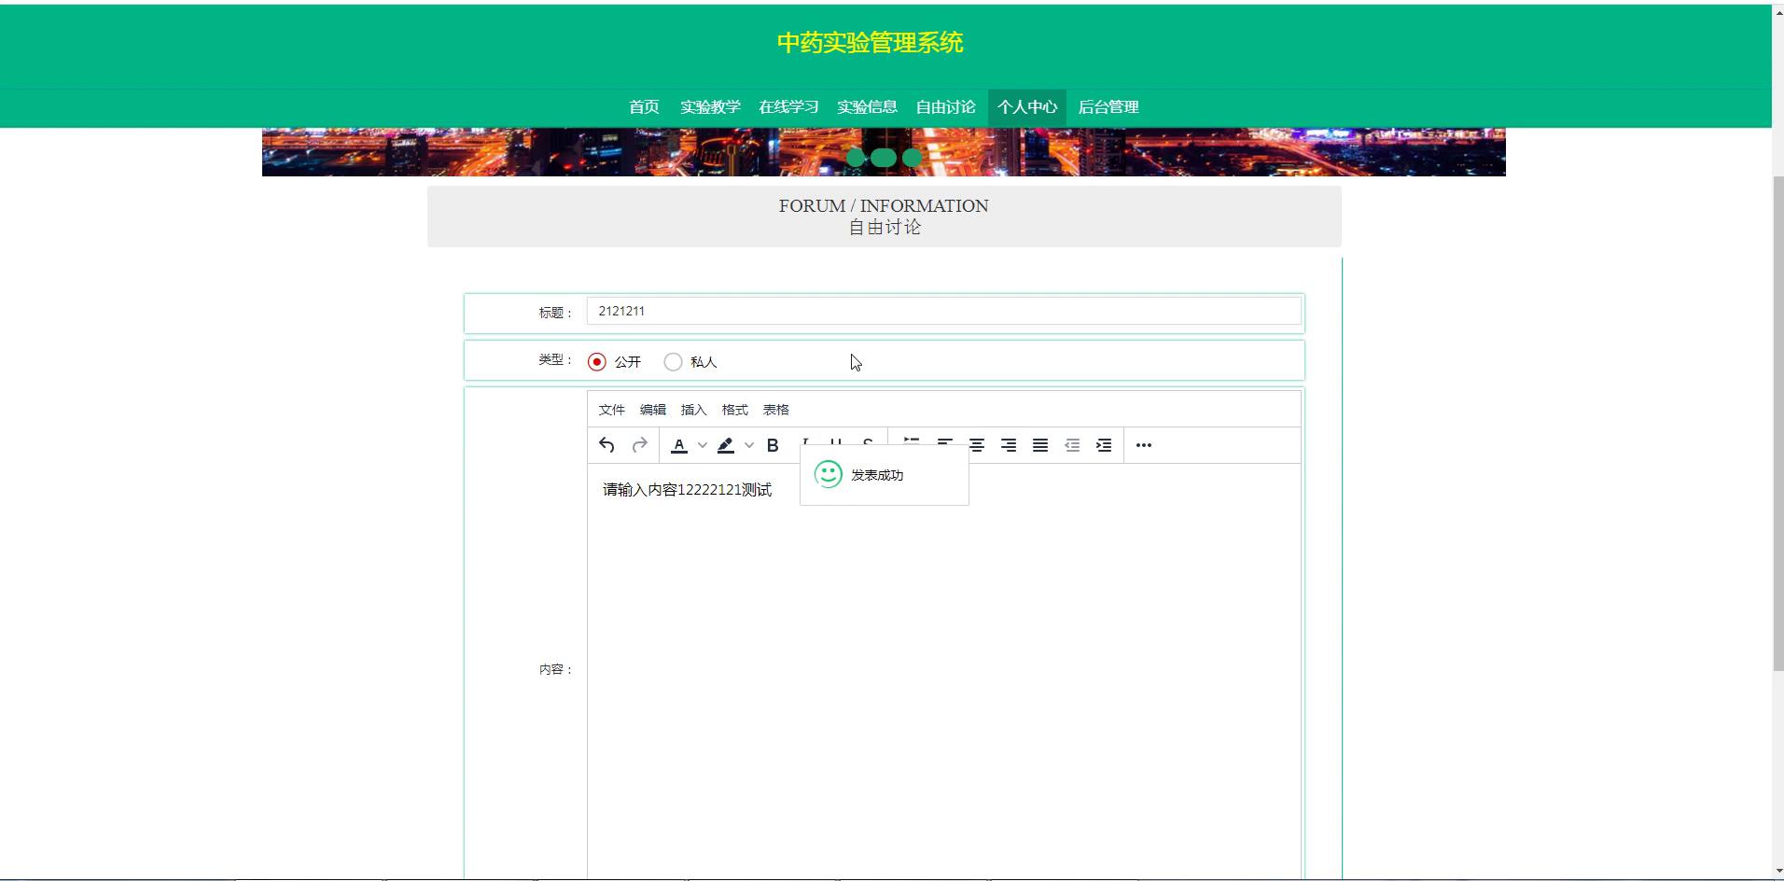Apply text color with the A icon
The height and width of the screenshot is (881, 1784).
tap(679, 445)
